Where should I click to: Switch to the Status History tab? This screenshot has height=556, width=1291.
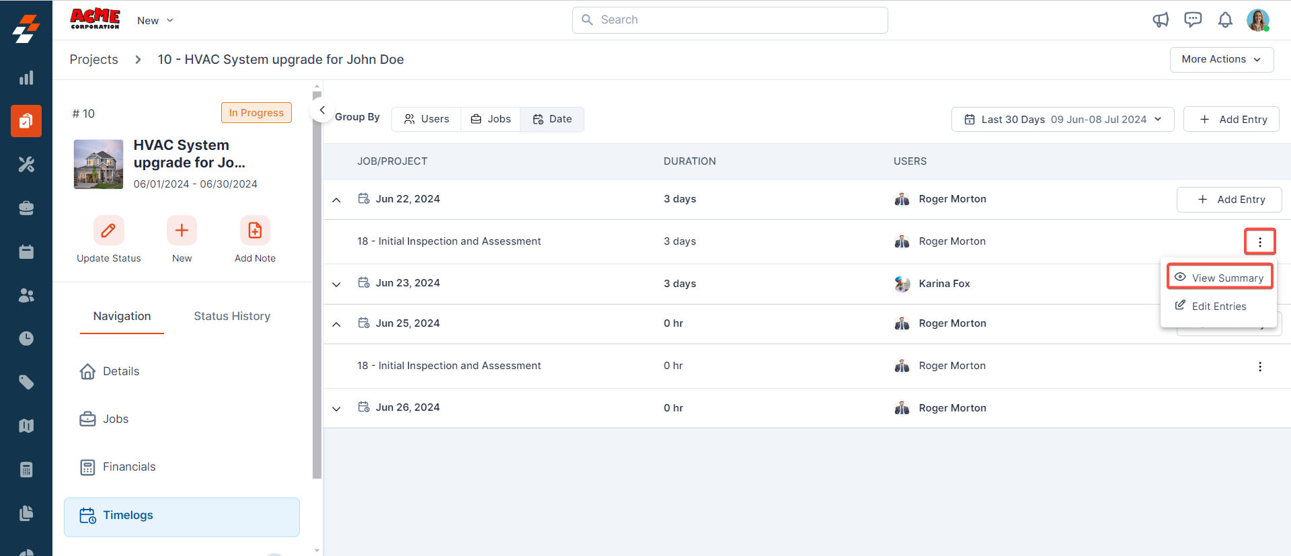coord(232,316)
